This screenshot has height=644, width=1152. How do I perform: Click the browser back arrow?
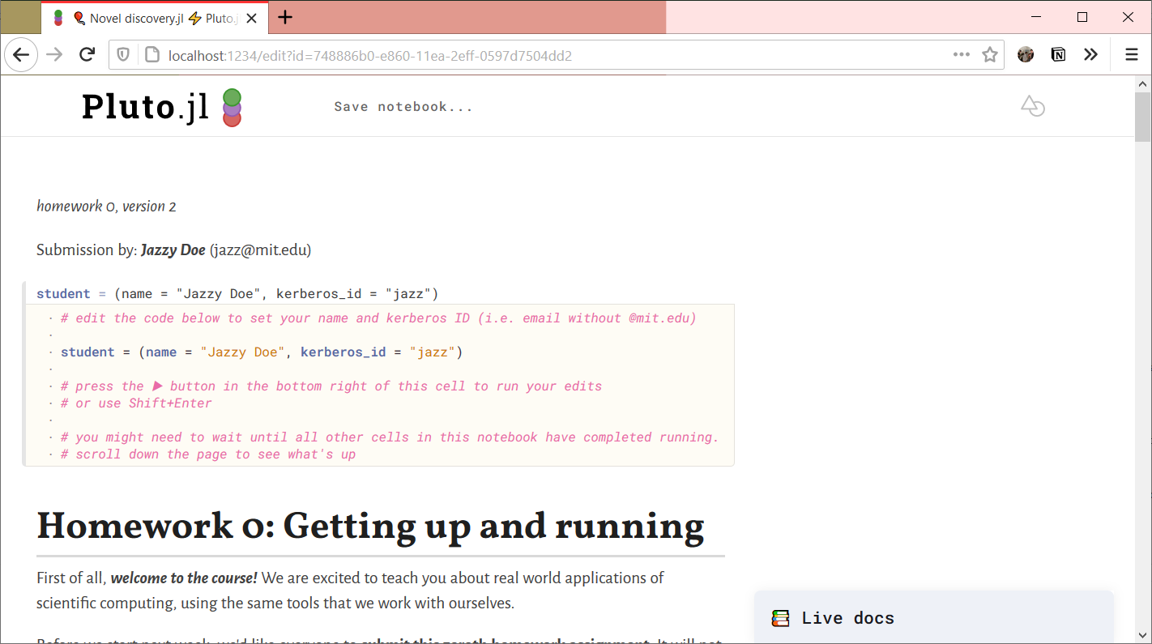point(21,55)
